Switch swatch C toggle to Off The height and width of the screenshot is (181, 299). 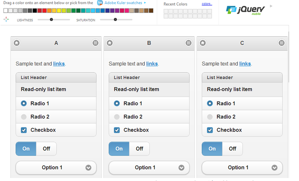[232, 149]
